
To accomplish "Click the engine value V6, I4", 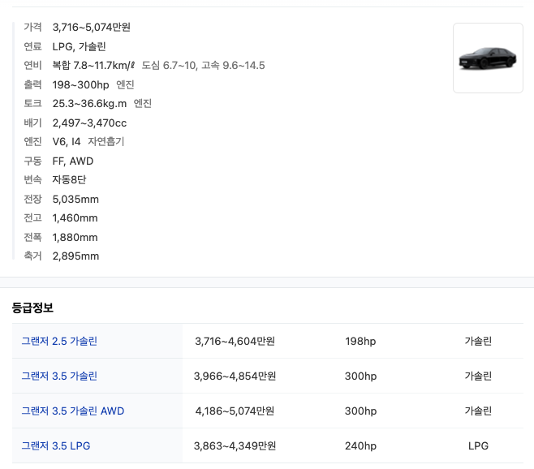I will click(67, 142).
